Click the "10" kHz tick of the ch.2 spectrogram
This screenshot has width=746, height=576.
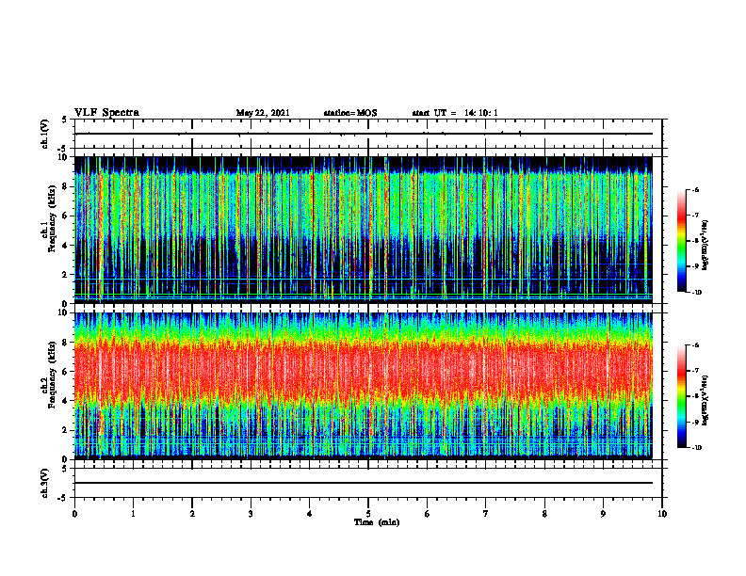click(65, 312)
